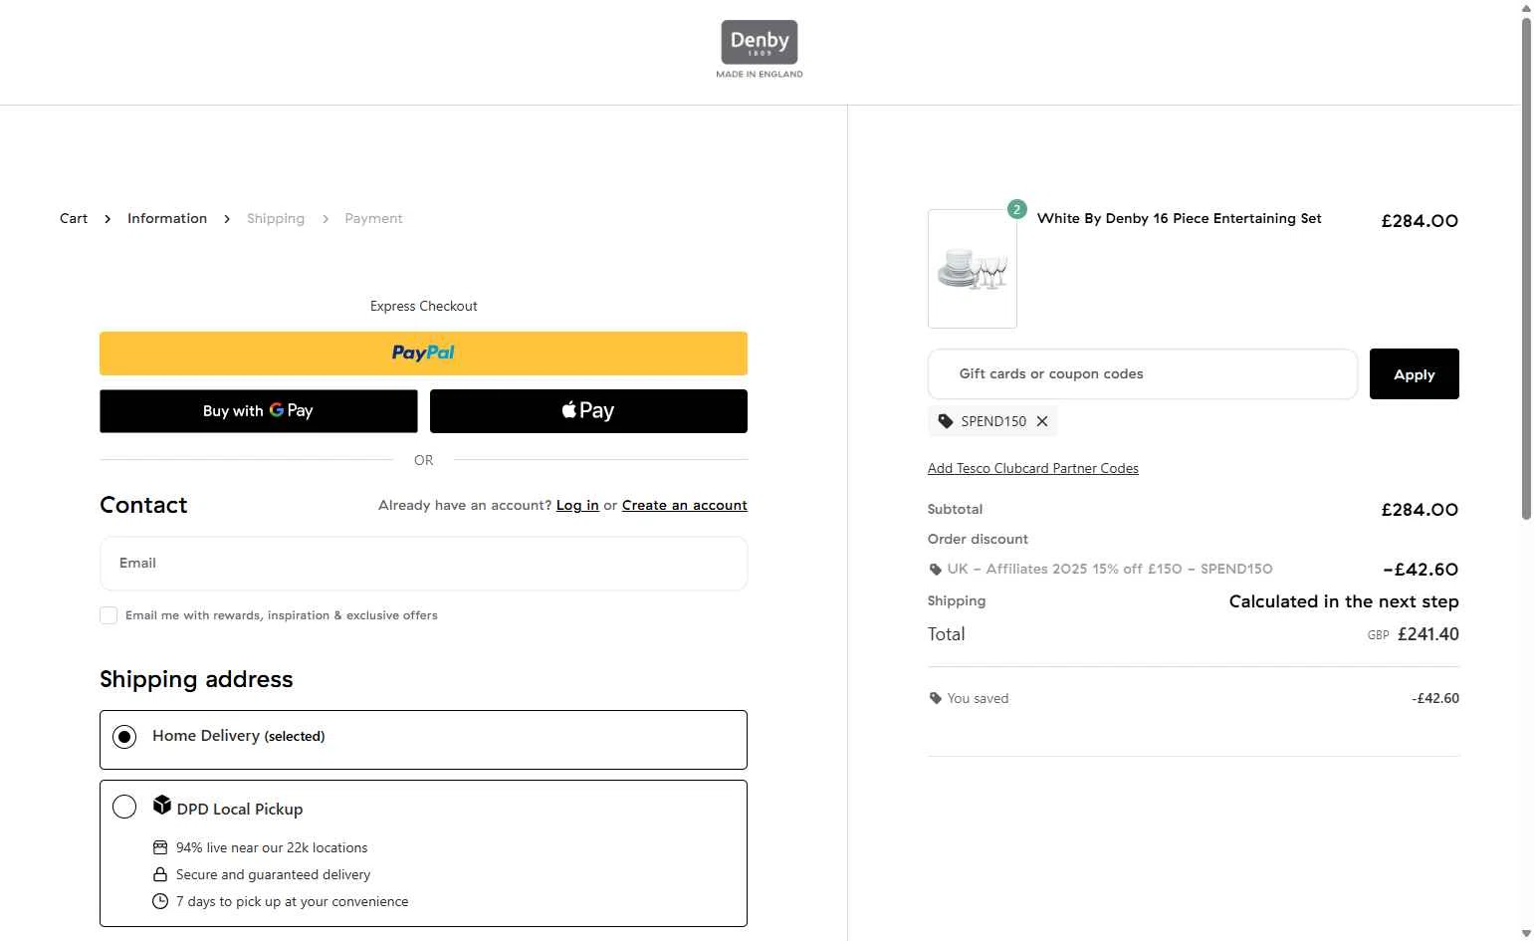Click the quantity badge on product image

(x=1016, y=209)
